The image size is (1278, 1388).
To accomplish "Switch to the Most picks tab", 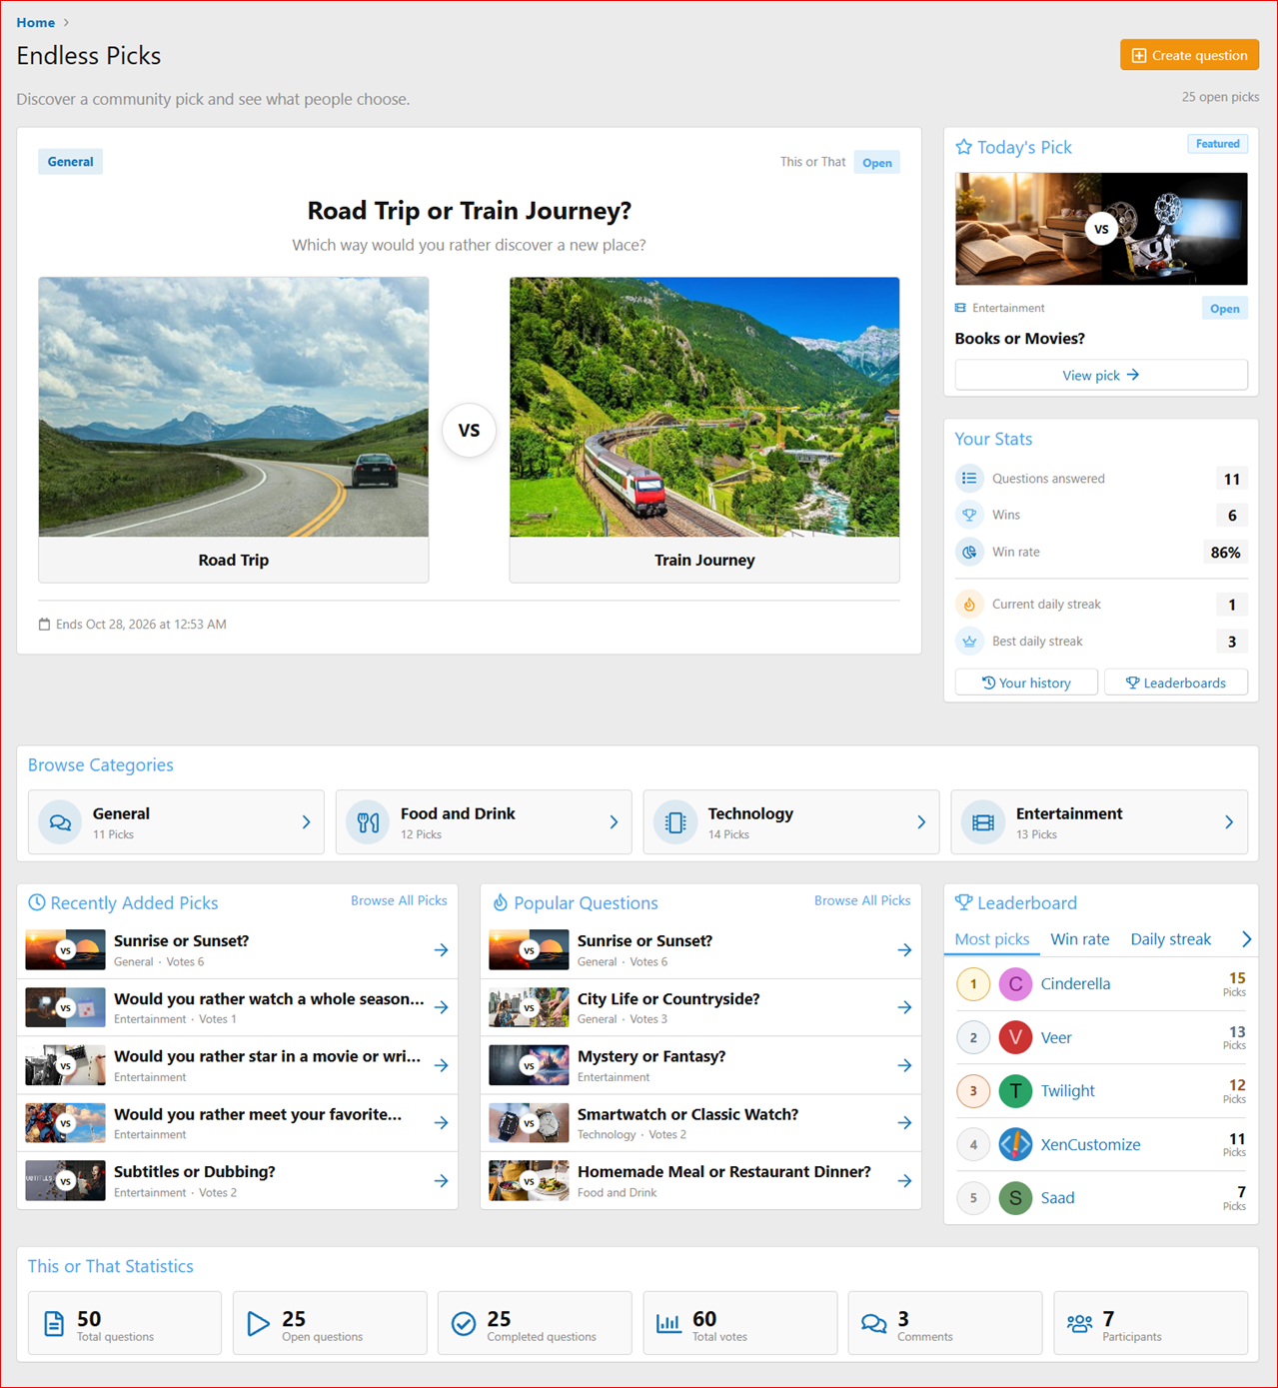I will pos(991,939).
